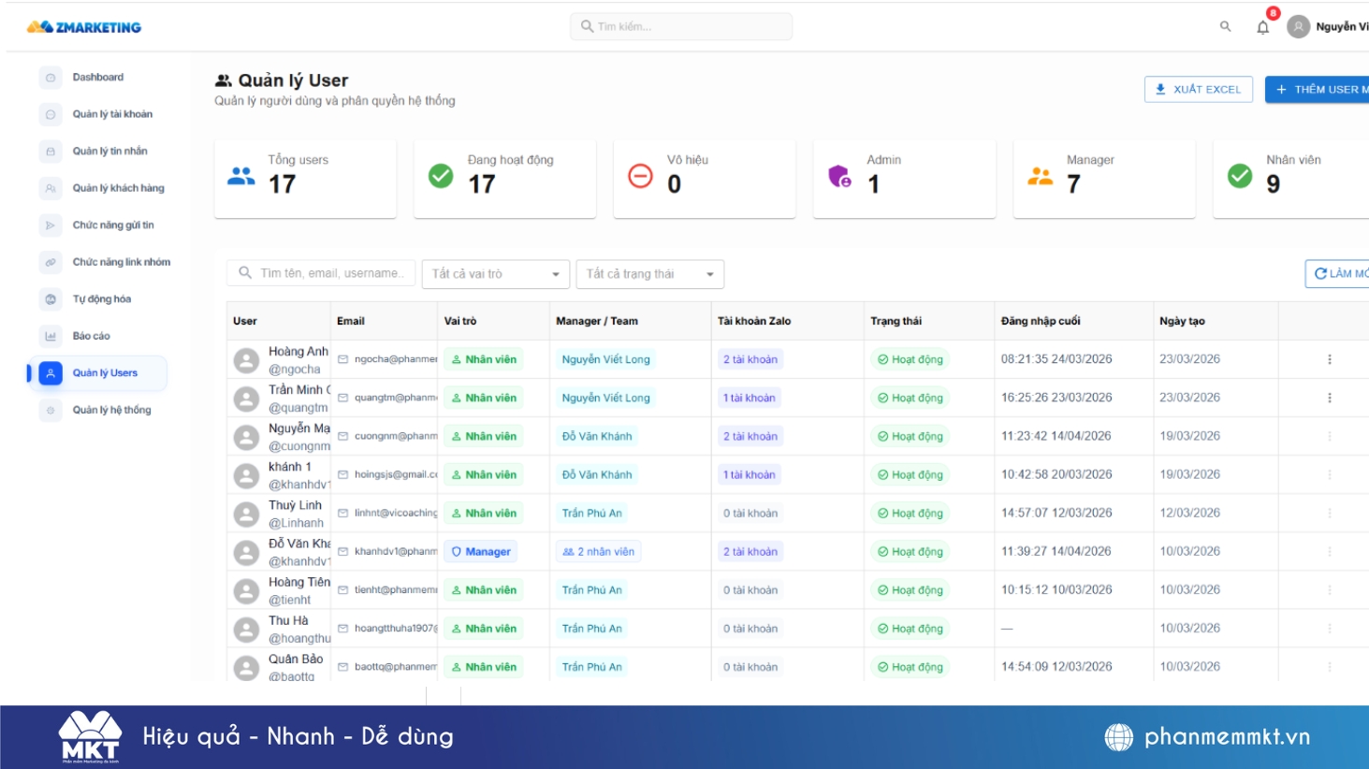This screenshot has width=1369, height=769.
Task: Expand the Tất cả vai trò dropdown
Action: click(x=495, y=274)
